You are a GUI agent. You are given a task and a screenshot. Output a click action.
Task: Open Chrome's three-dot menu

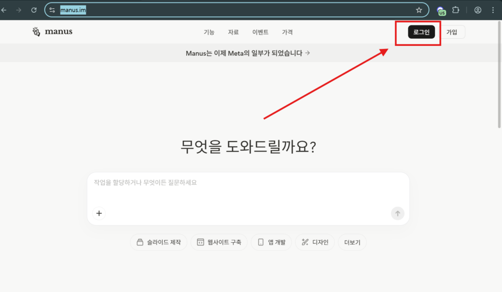(x=493, y=10)
